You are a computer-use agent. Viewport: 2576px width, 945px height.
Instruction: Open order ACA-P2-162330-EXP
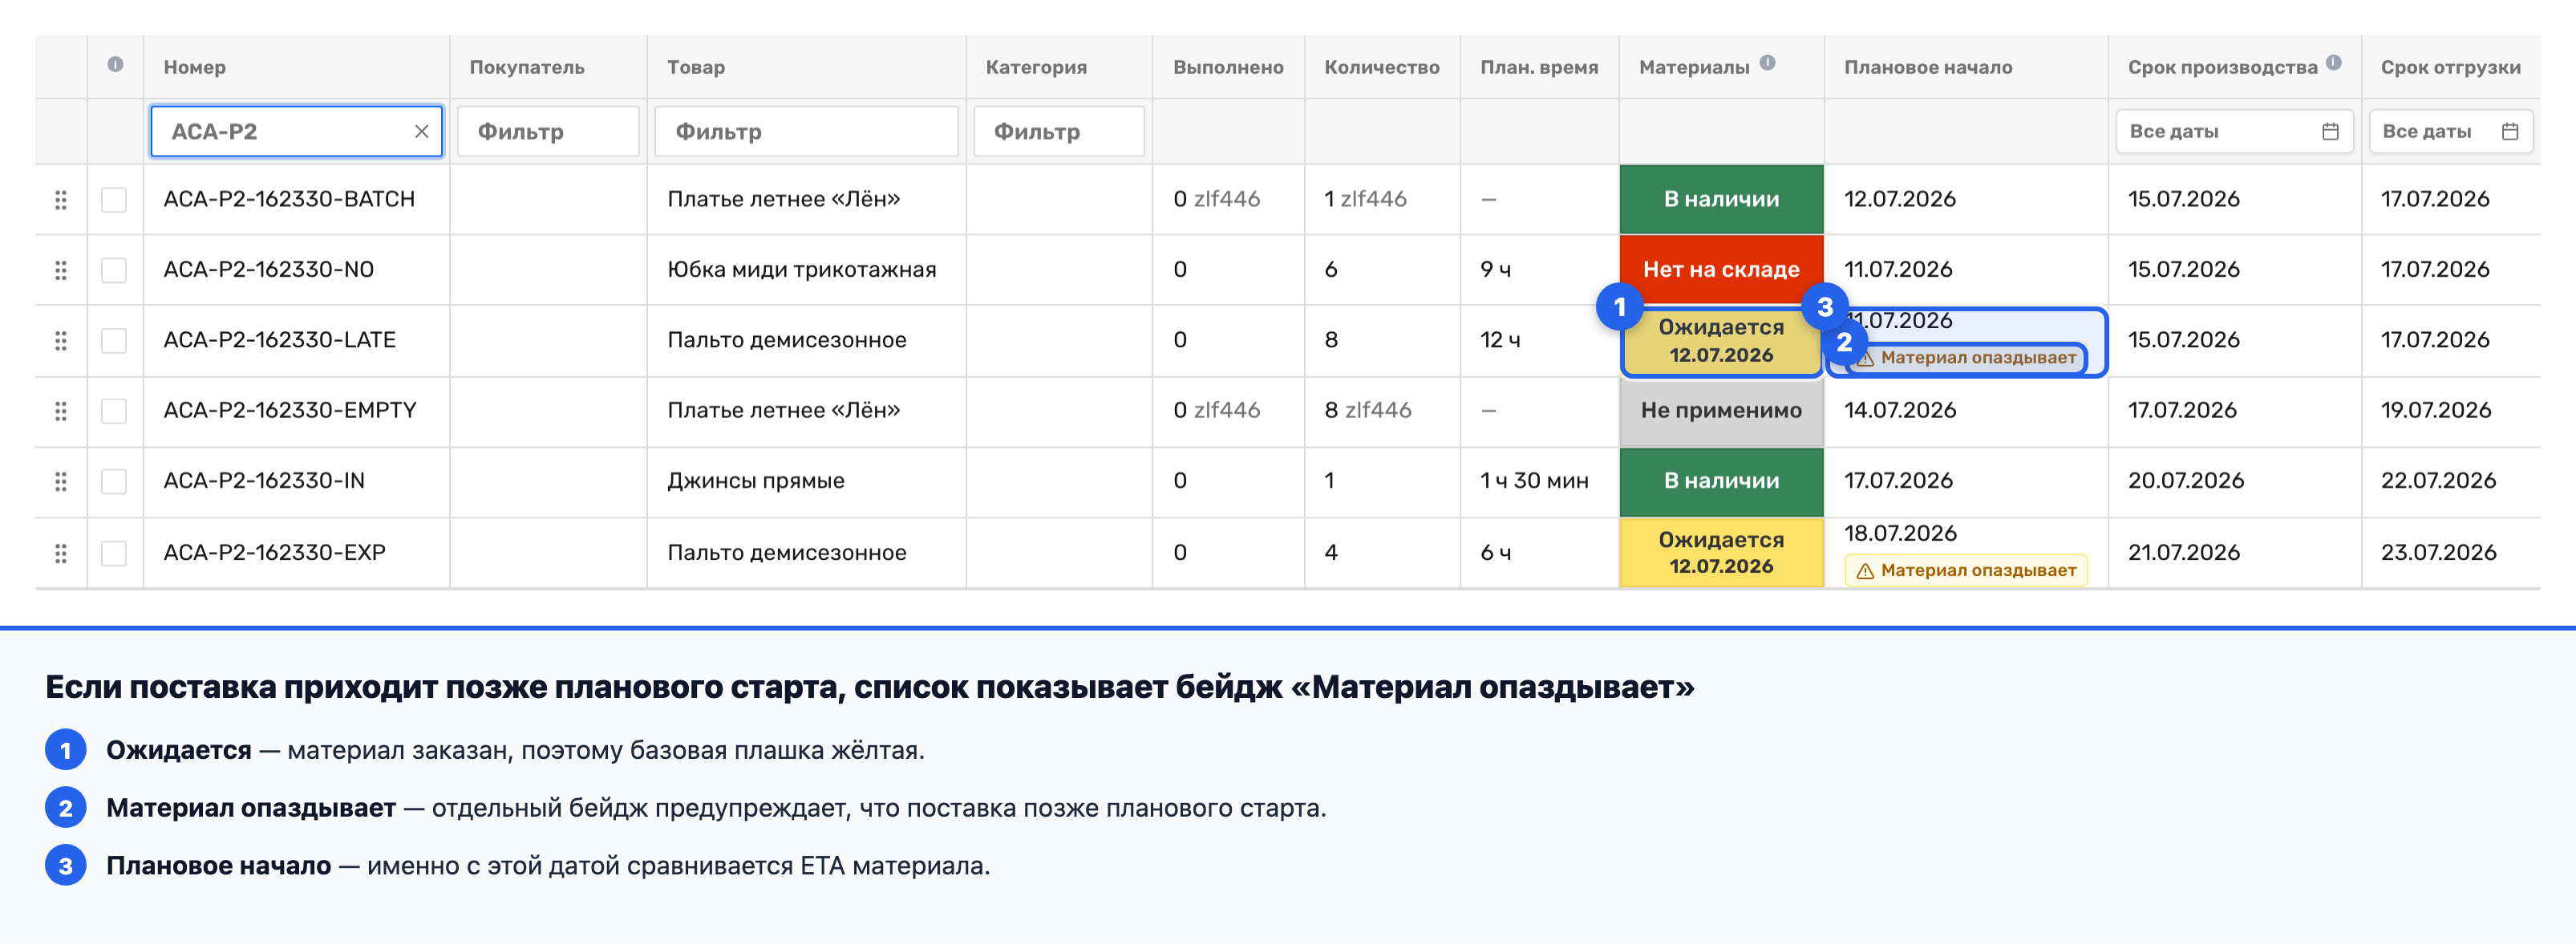(x=275, y=552)
